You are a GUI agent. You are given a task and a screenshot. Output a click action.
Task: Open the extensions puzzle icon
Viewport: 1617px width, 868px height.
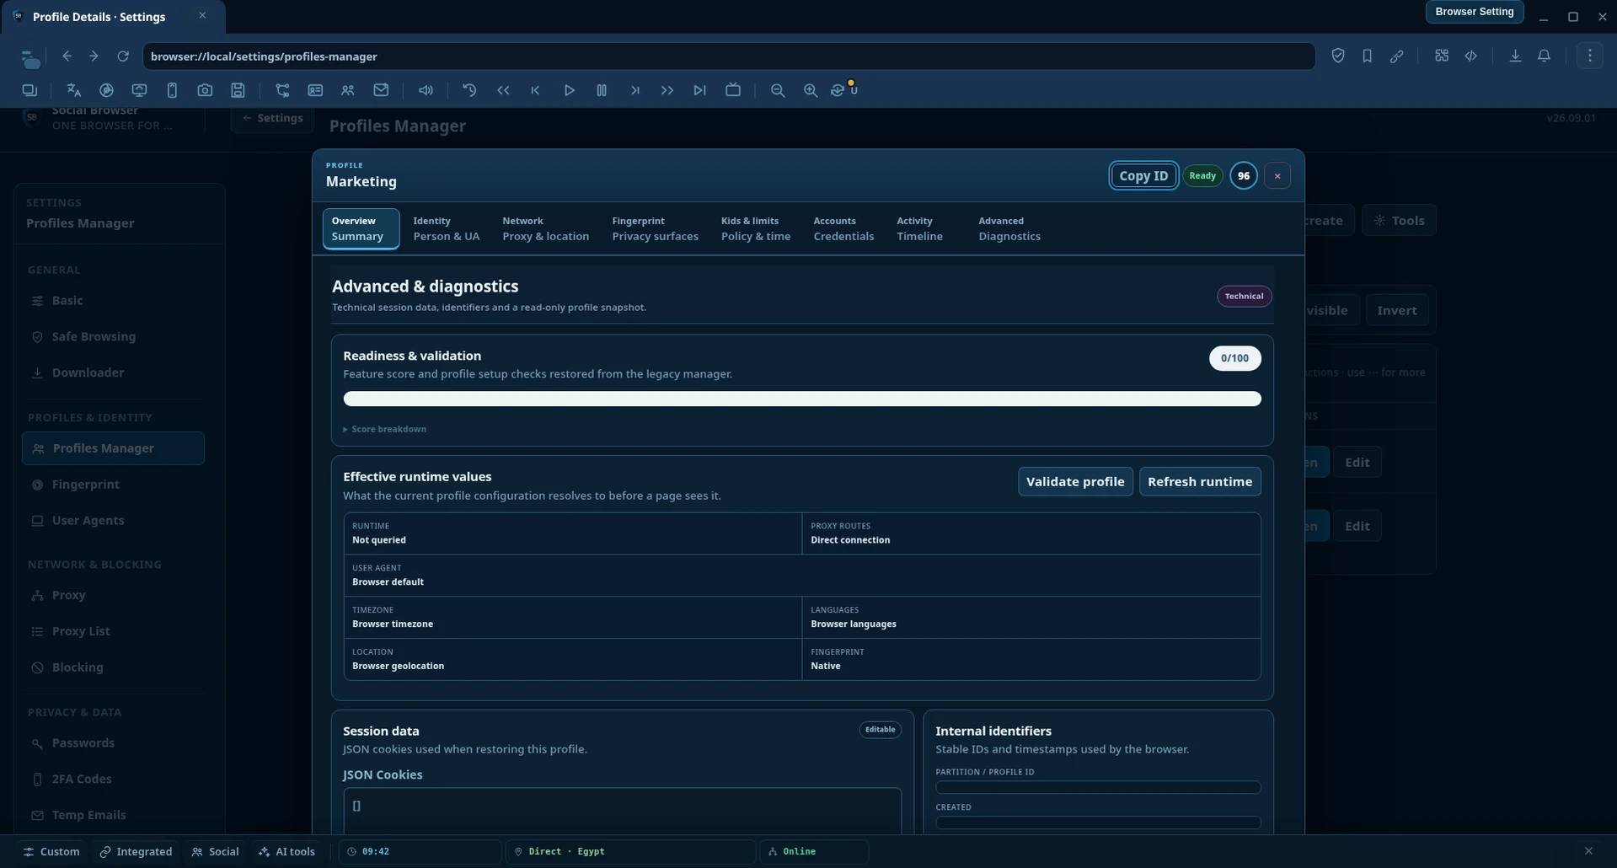(1442, 56)
